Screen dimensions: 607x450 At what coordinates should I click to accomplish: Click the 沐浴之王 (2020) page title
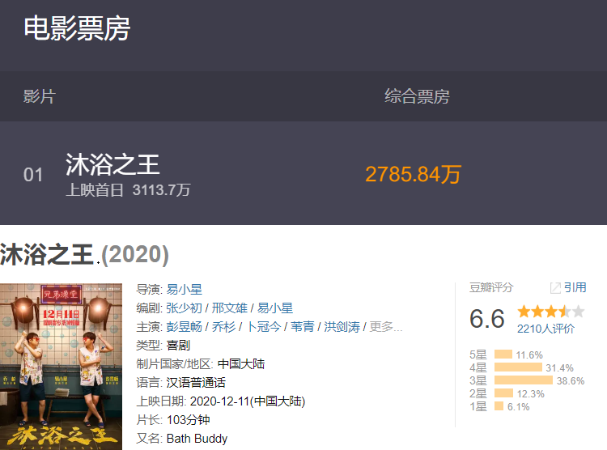tap(84, 254)
